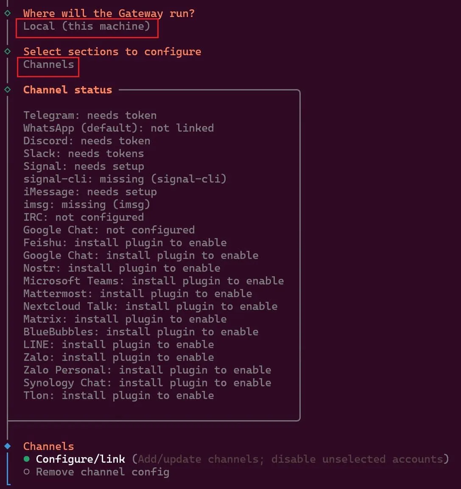Click the "Channels" section header

pyautogui.click(x=48, y=446)
